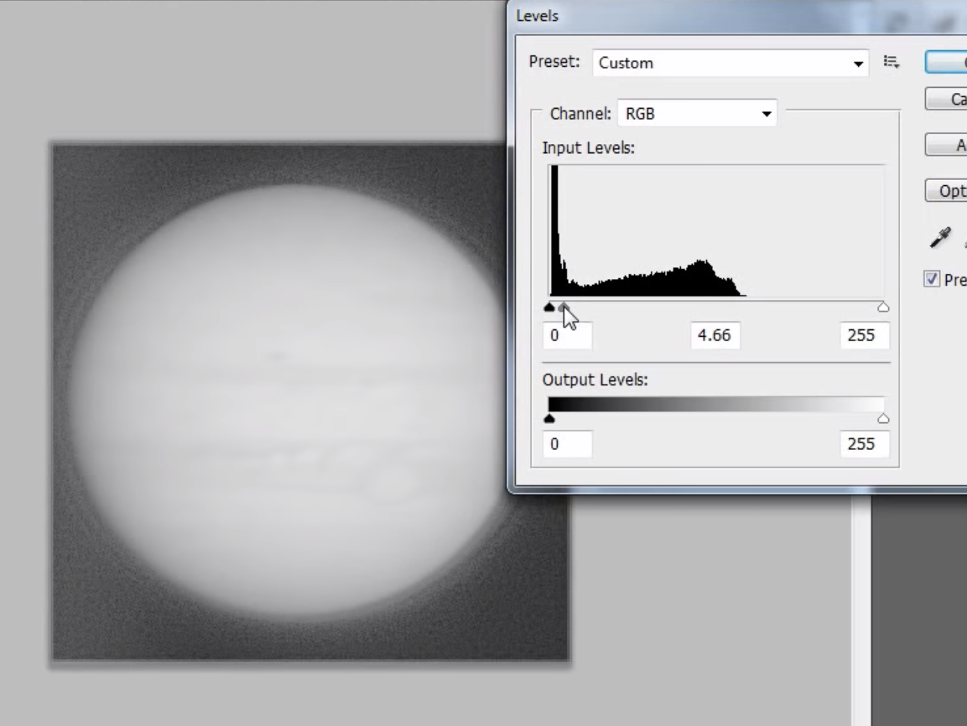Click the Levels dialog title bar
Viewport: 967px width, 726px height.
coord(675,16)
